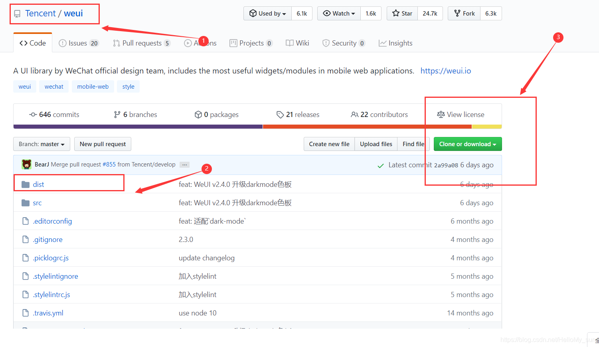Switch to the Code tab

[x=33, y=43]
